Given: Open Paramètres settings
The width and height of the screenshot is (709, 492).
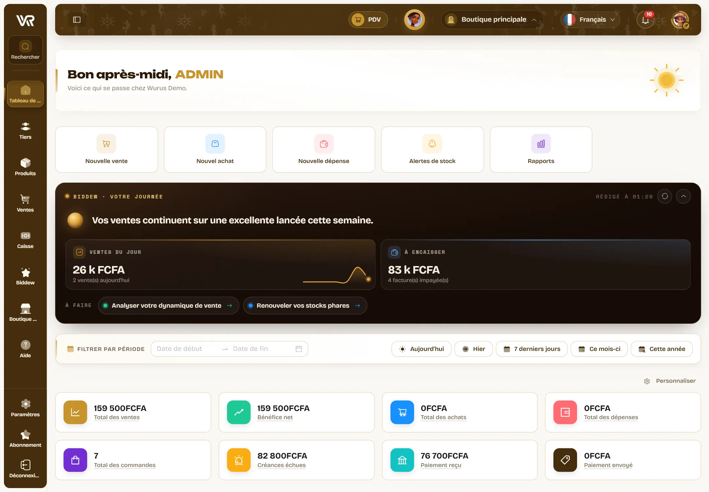Looking at the screenshot, I should click(x=25, y=408).
